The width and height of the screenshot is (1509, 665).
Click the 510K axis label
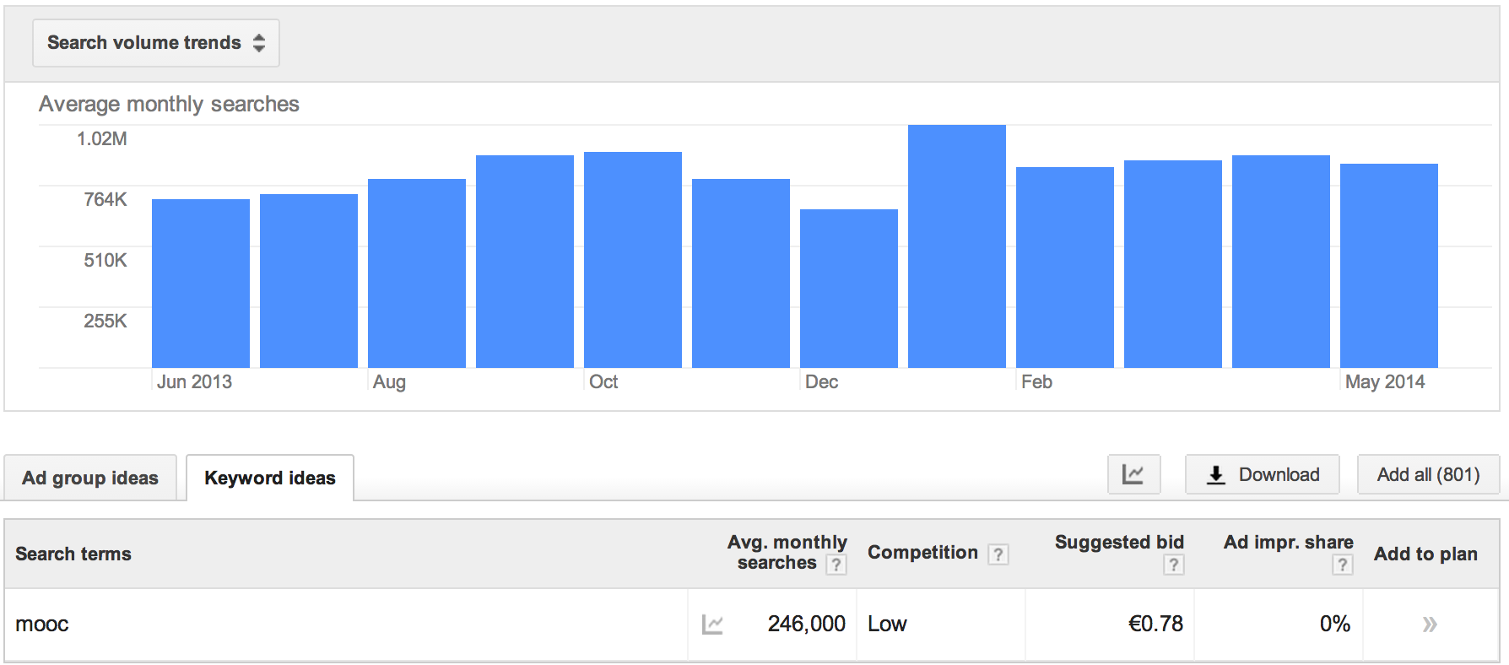(105, 261)
